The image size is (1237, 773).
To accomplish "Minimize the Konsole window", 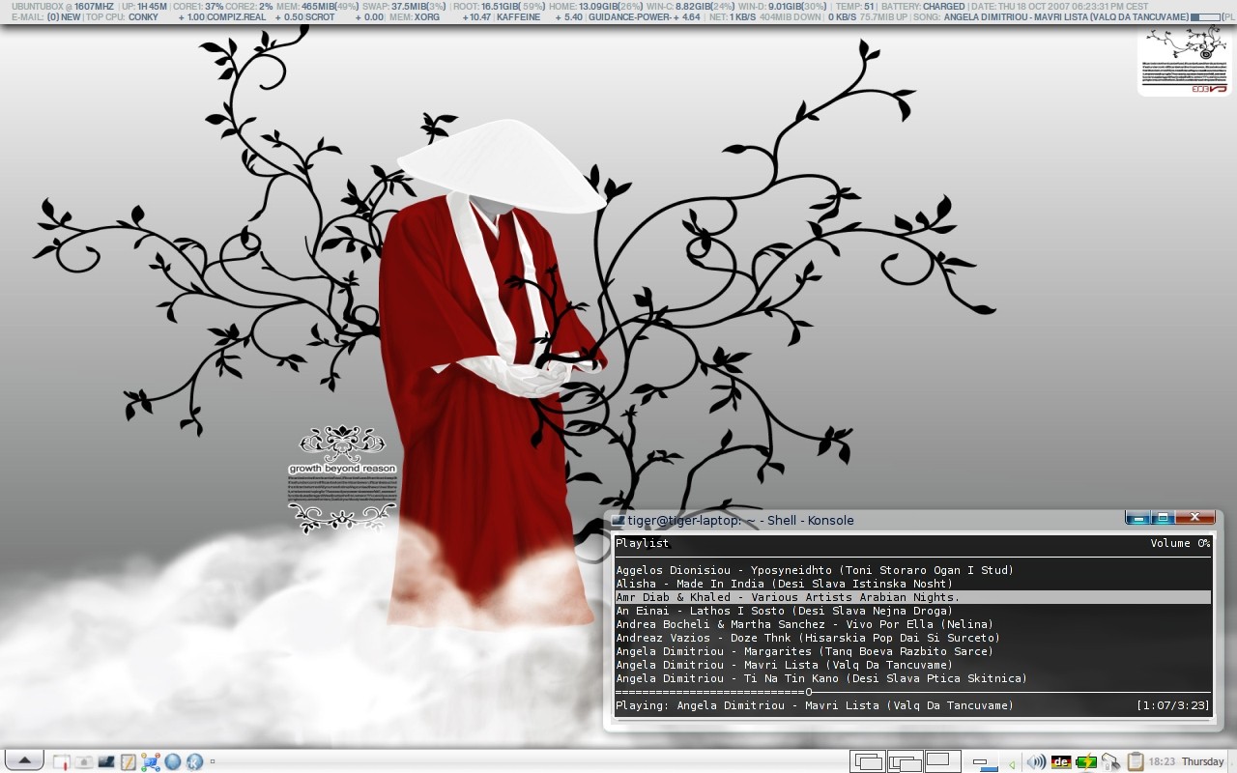I will point(1137,518).
